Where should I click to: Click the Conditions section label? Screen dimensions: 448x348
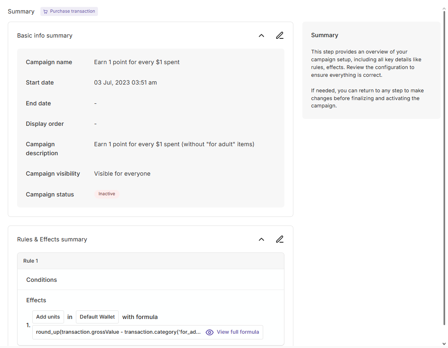coord(42,280)
